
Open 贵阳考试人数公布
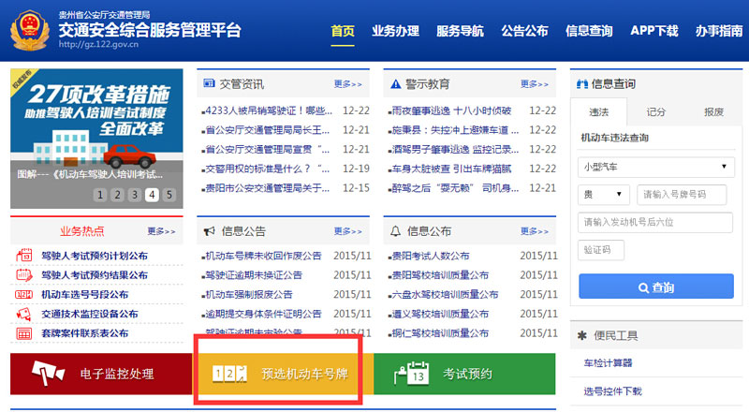point(431,256)
